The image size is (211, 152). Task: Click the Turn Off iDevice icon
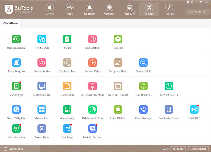(x=169, y=86)
